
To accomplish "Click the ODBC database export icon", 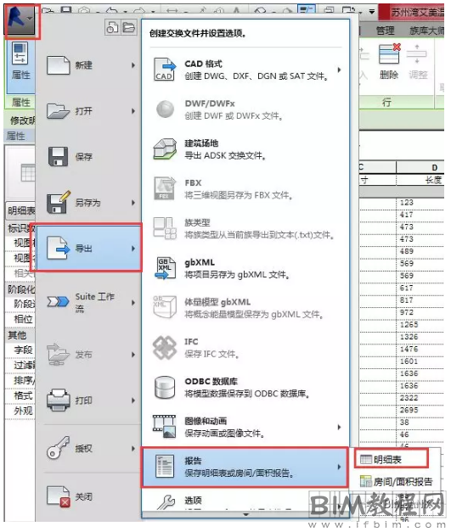I will (x=165, y=388).
